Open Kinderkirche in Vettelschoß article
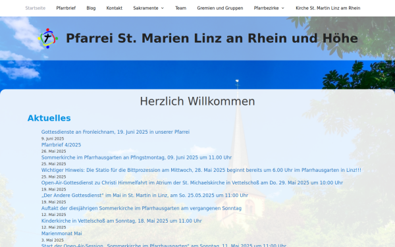This screenshot has width=395, height=247. 121,221
